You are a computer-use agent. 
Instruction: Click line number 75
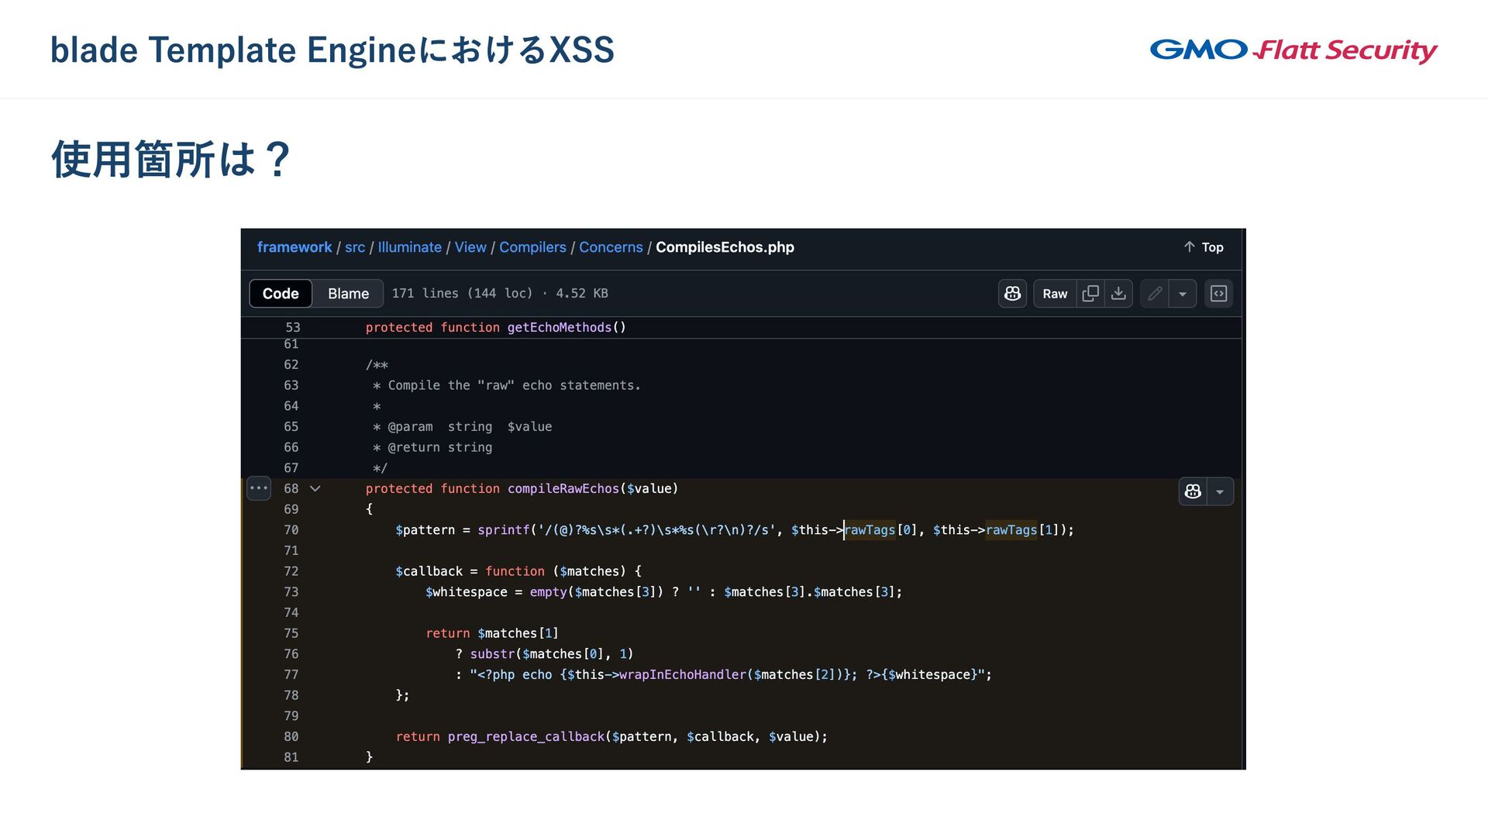click(291, 634)
